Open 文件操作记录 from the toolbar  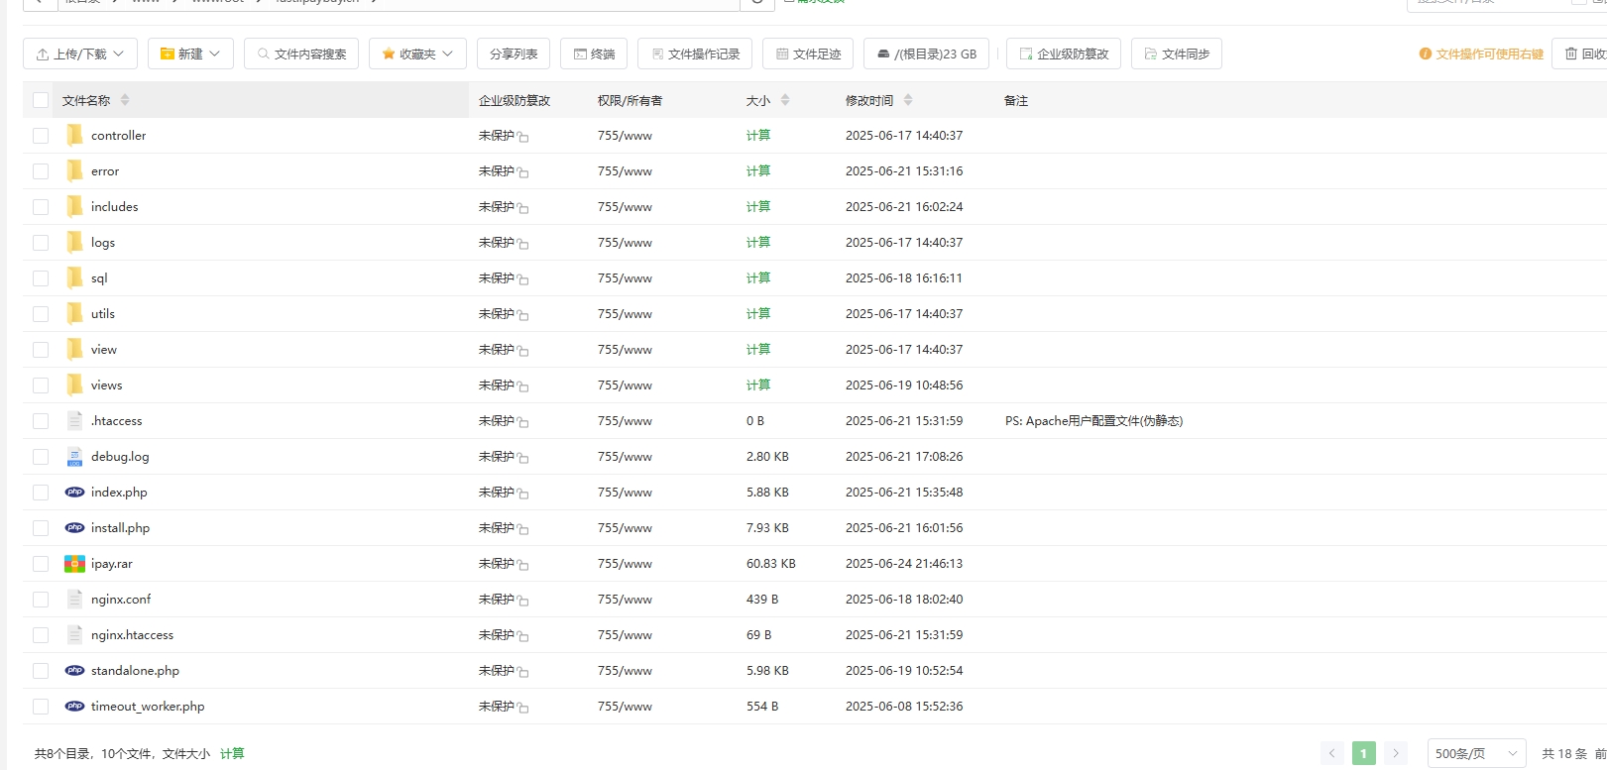click(x=694, y=54)
